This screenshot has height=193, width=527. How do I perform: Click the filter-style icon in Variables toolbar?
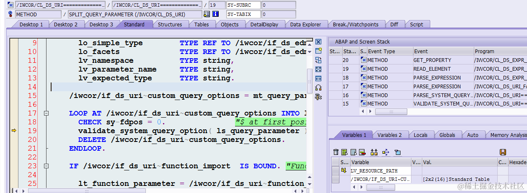(398, 152)
